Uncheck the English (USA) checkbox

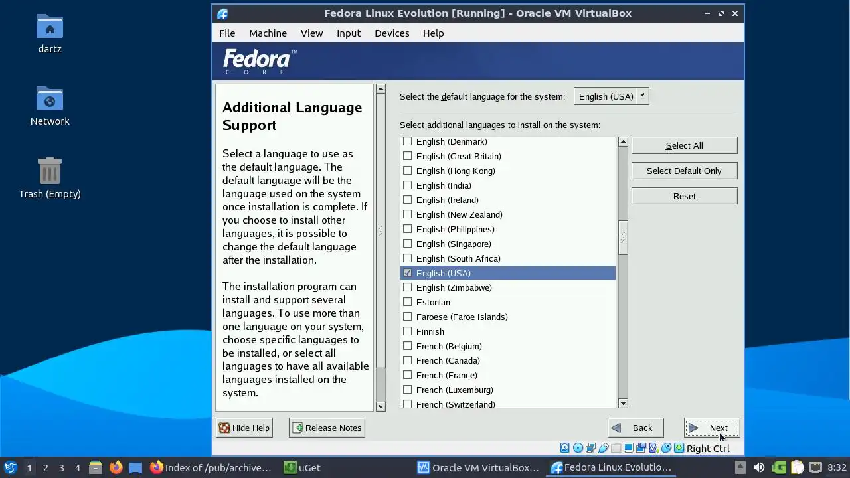pyautogui.click(x=408, y=273)
